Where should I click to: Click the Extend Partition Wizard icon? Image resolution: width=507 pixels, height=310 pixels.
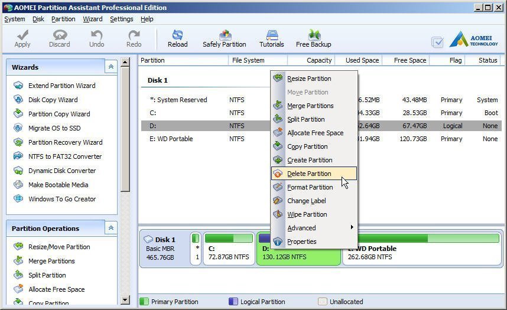click(x=18, y=86)
